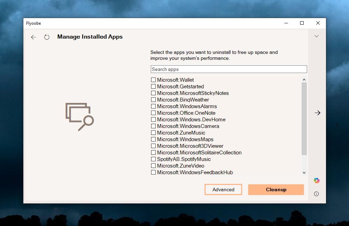Viewport: 349px width, 226px height.
Task: Go to next page with right arrow
Action: tap(317, 113)
